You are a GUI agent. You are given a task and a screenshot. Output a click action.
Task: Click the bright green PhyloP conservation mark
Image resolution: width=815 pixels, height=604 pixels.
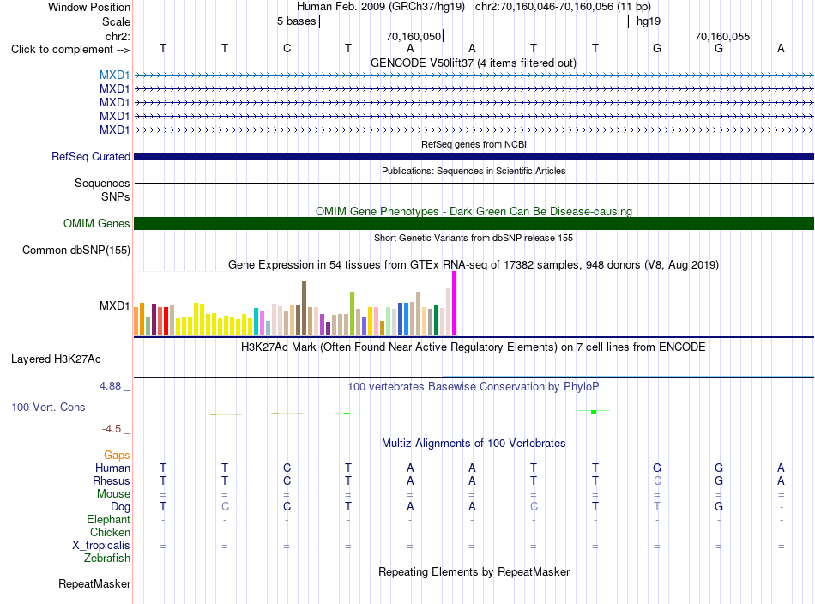[594, 412]
